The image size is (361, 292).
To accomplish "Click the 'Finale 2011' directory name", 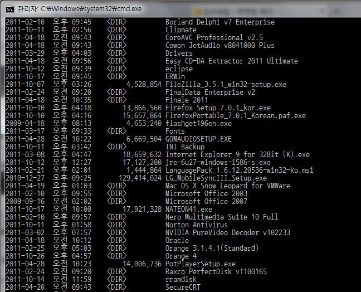I will (x=187, y=100).
